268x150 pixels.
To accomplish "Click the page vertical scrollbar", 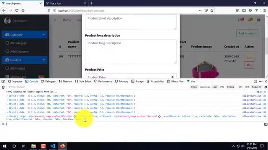I will click(x=266, y=46).
